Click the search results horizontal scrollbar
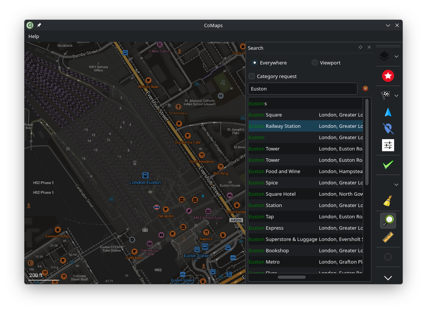Image resolution: width=427 pixels, height=313 pixels. pos(292,277)
